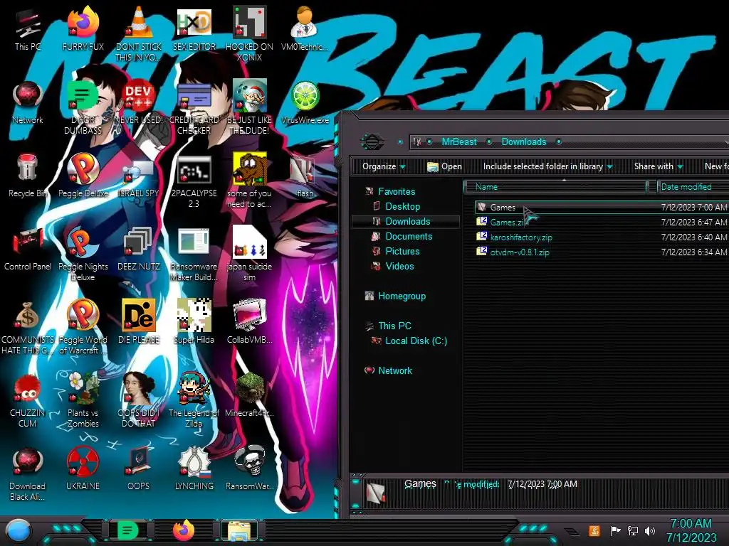This screenshot has width=729, height=546.
Task: Sort by the Date modified column header
Action: click(x=693, y=187)
